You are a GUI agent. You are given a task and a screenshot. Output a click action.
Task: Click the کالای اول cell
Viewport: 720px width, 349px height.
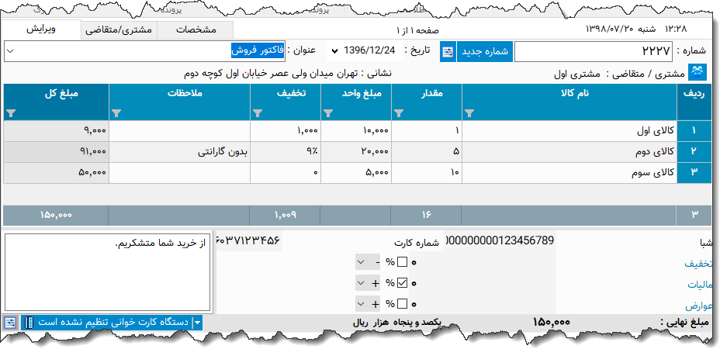point(569,131)
